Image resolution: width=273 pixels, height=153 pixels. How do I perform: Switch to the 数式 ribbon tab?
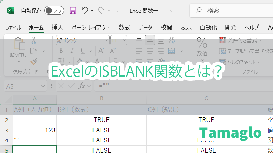[124, 28]
